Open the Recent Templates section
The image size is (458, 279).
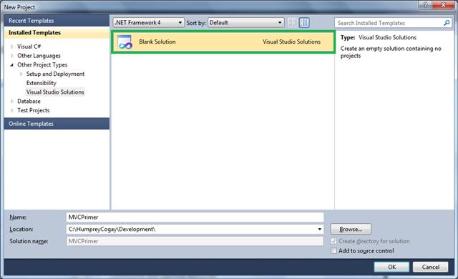57,21
